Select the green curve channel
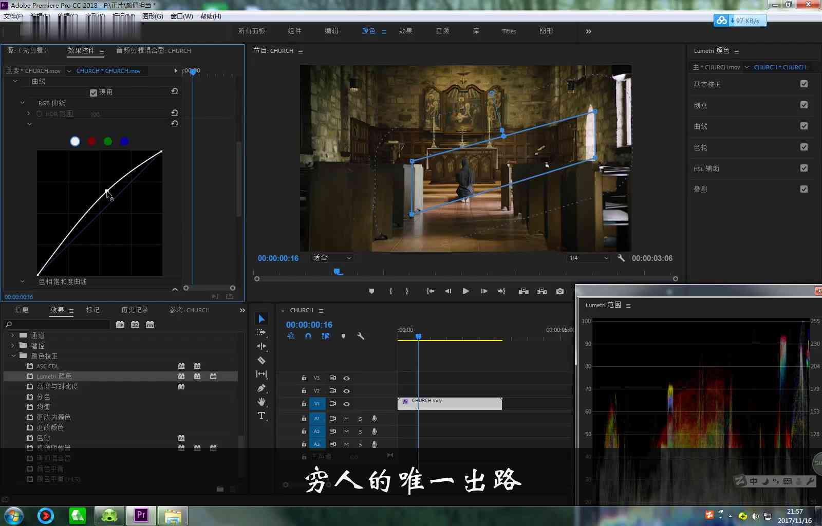 [x=108, y=141]
